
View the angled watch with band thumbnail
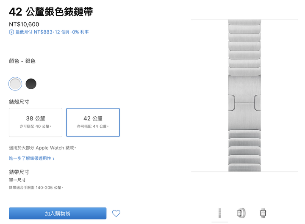click(241, 213)
